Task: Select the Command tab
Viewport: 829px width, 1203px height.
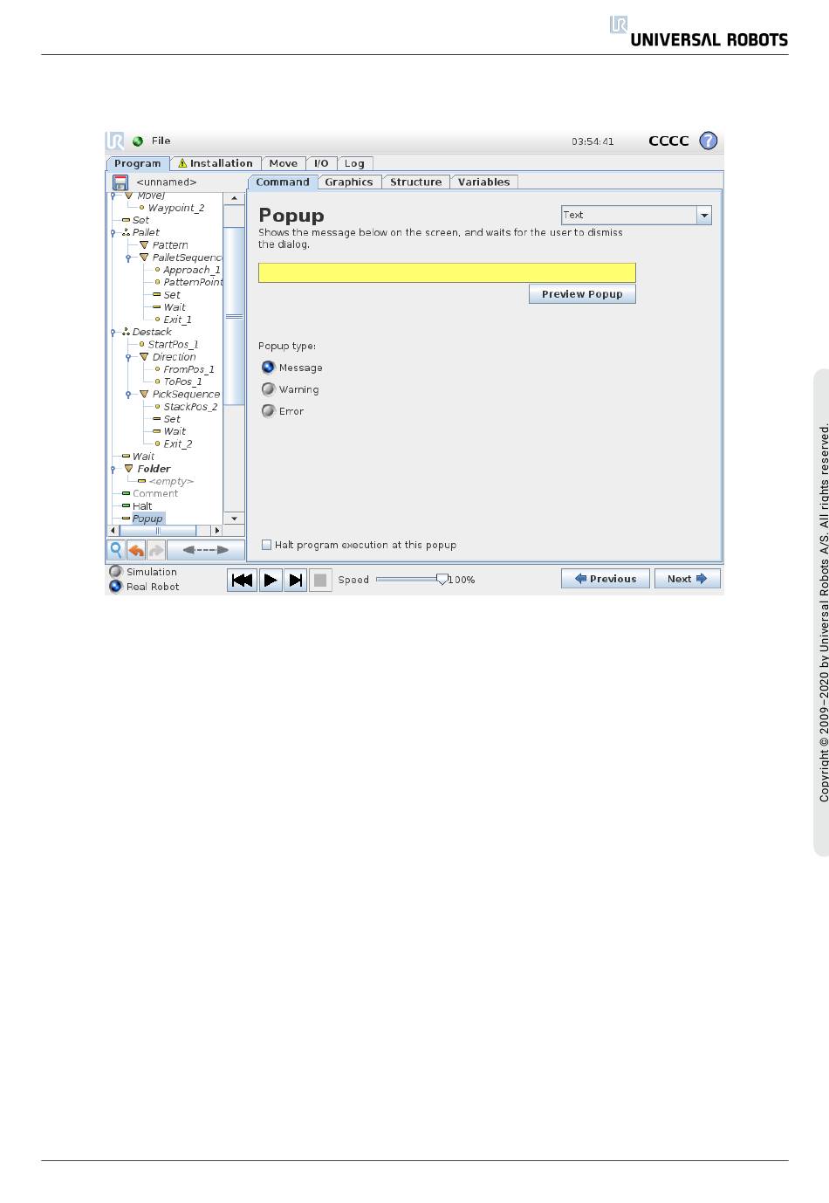Action: (283, 182)
